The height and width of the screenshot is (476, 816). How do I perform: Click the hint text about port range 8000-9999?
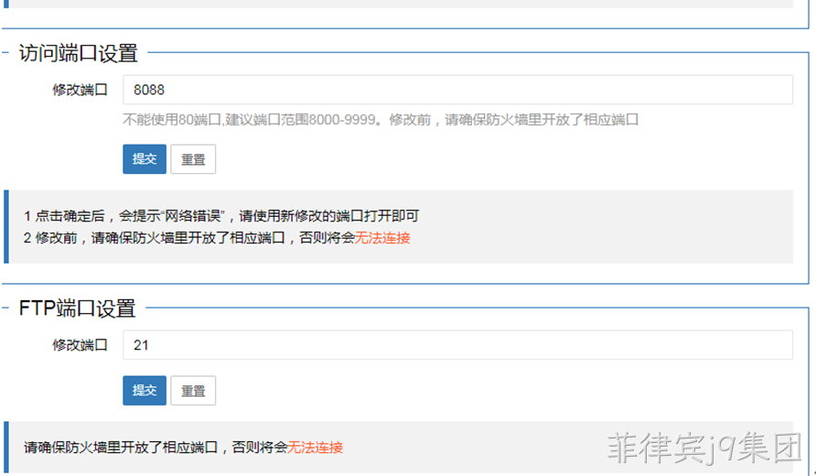[381, 120]
